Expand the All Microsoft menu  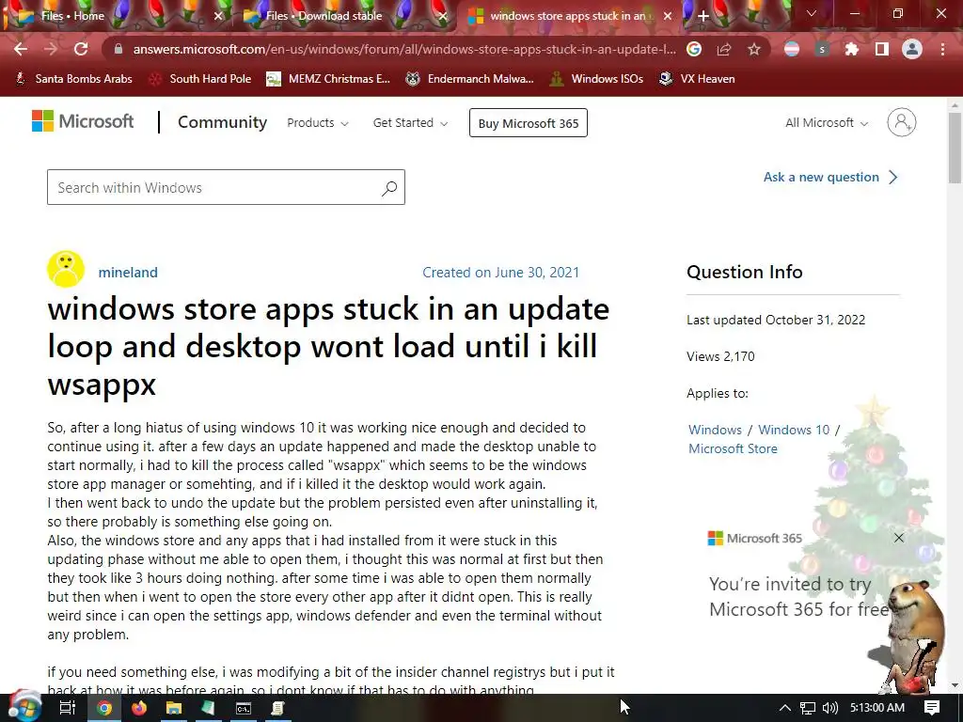pyautogui.click(x=827, y=123)
